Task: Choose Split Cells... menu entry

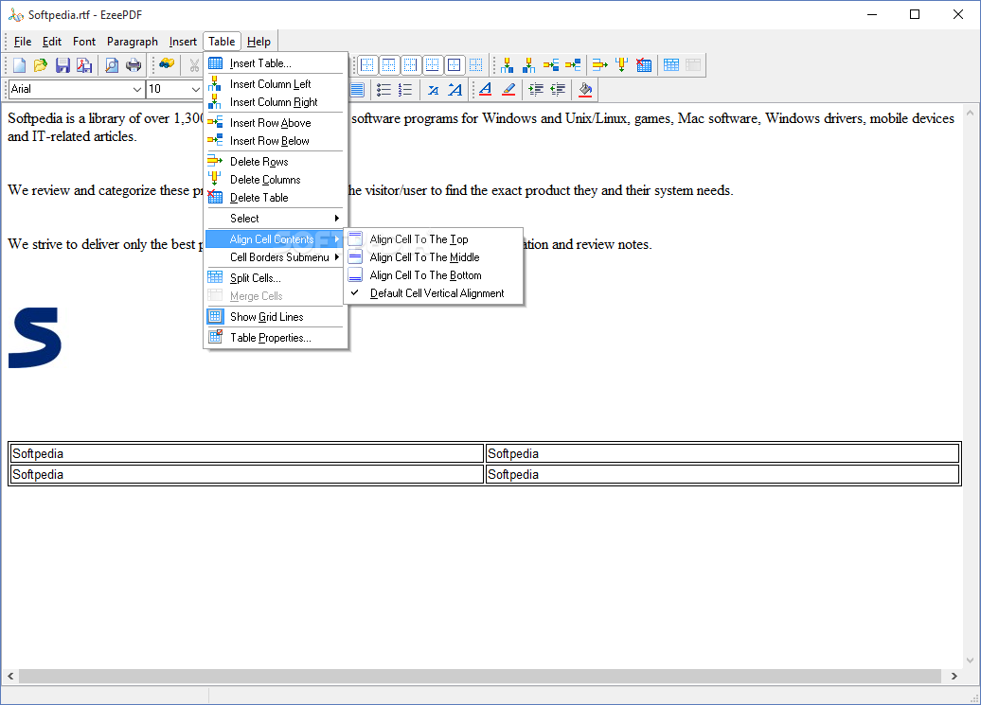Action: point(276,278)
